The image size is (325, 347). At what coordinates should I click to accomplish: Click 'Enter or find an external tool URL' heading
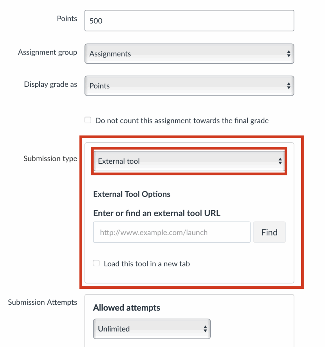click(x=157, y=213)
